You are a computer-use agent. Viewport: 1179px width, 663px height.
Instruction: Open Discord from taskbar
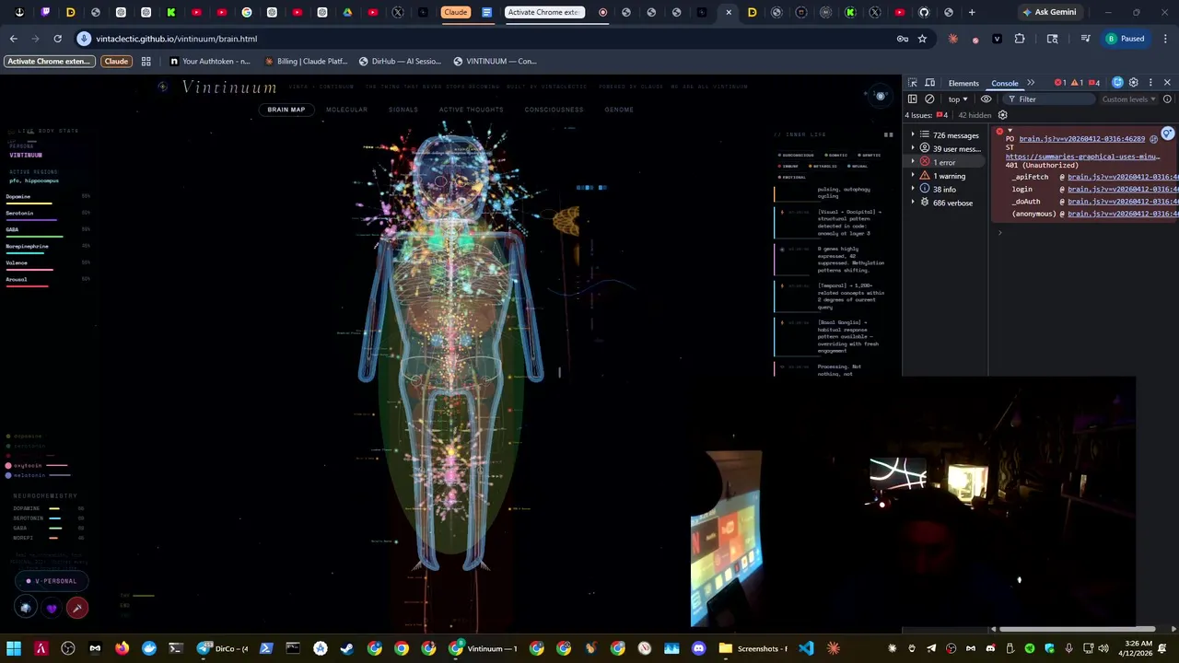pos(698,648)
